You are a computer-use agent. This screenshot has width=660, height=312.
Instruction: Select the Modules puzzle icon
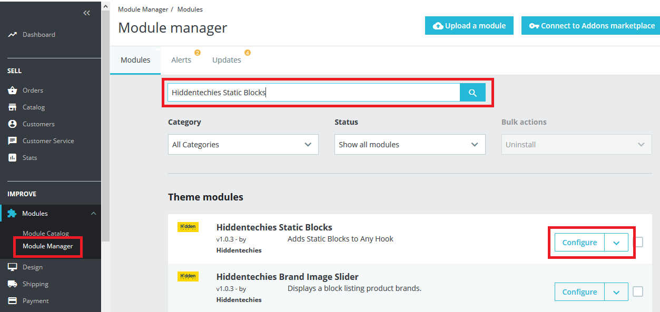(x=13, y=213)
